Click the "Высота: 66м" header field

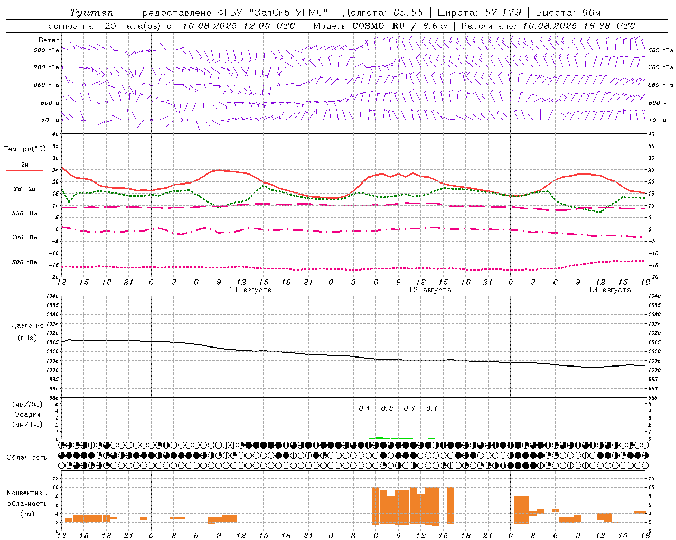568,13
